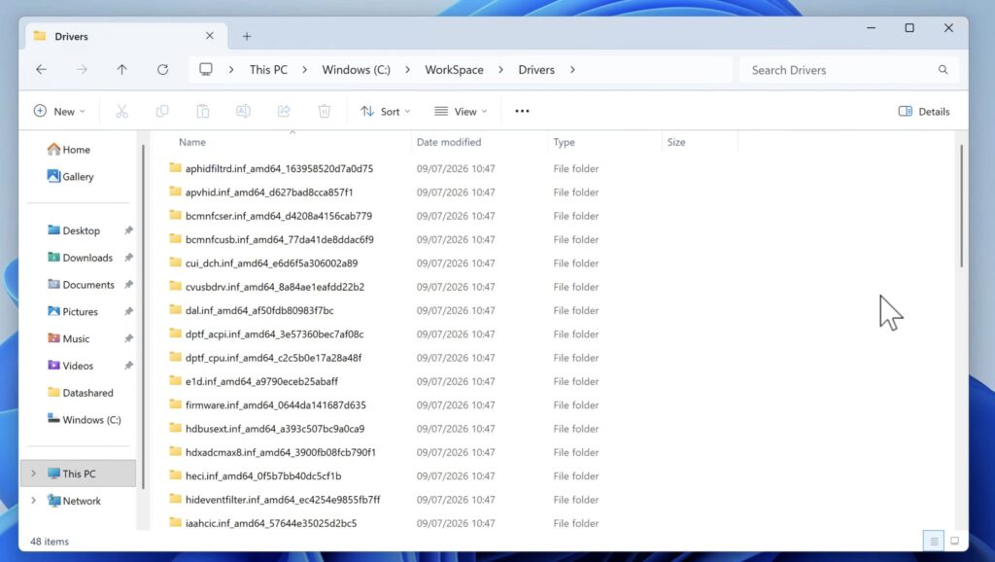Expand the chevron after Drivers breadcrumb
Viewport: 995px width, 562px height.
pos(572,70)
